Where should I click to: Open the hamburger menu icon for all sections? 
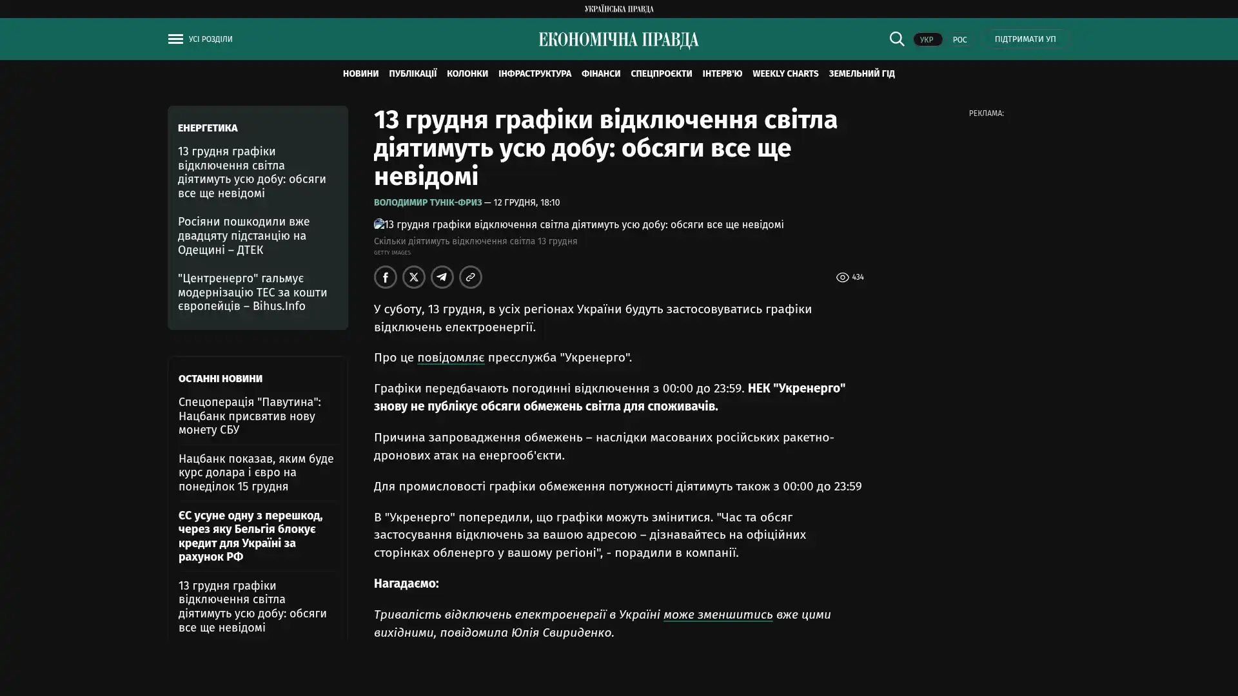pyautogui.click(x=175, y=39)
